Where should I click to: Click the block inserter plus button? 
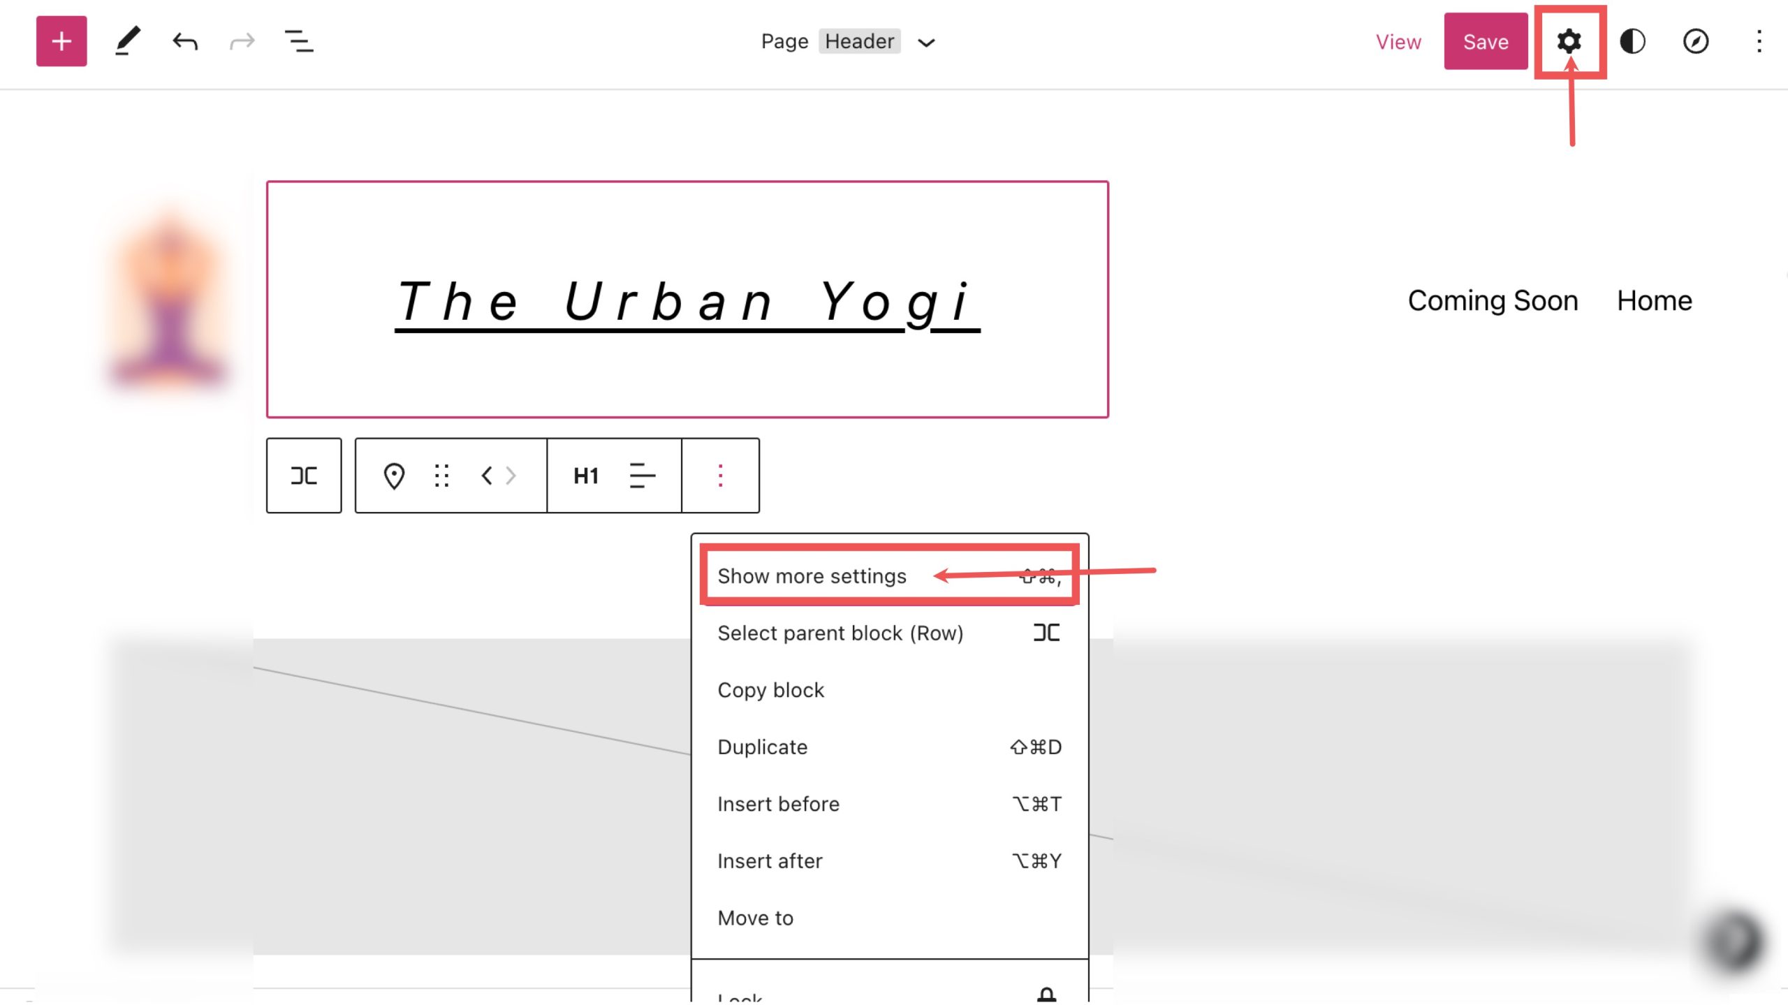click(x=61, y=41)
